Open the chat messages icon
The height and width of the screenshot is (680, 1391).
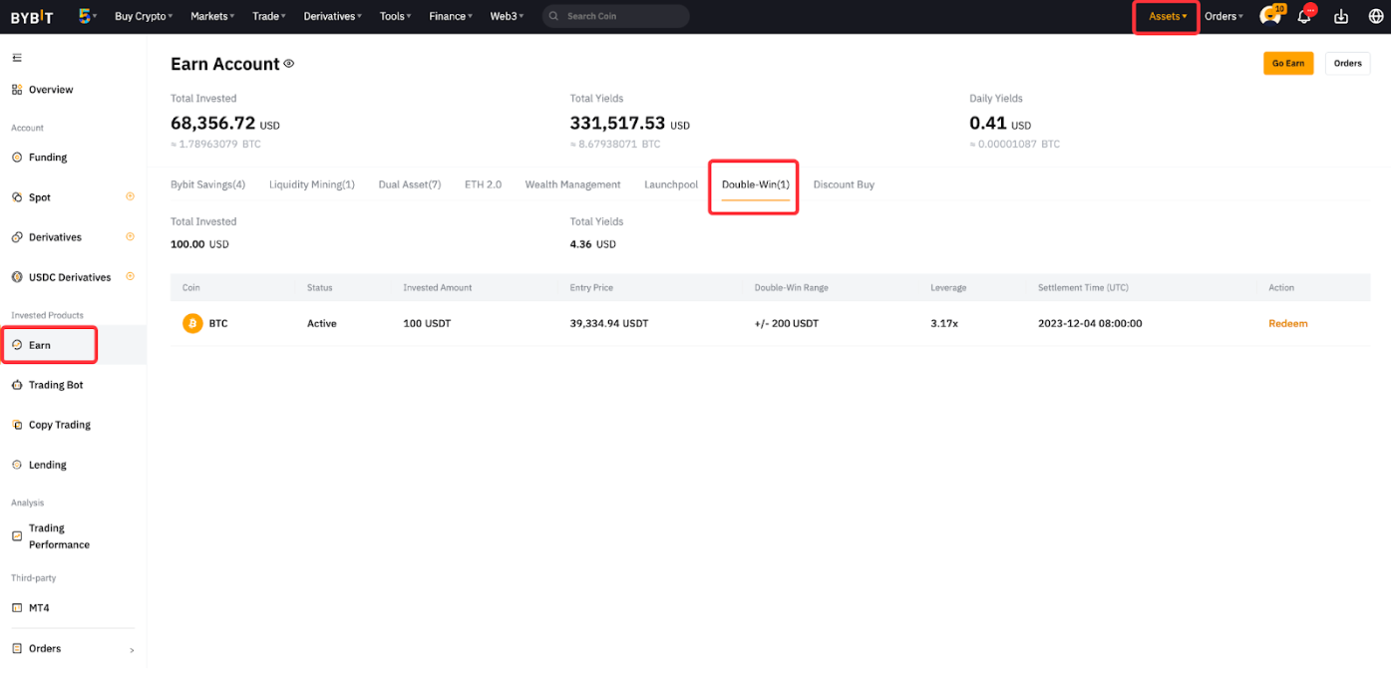click(1269, 16)
